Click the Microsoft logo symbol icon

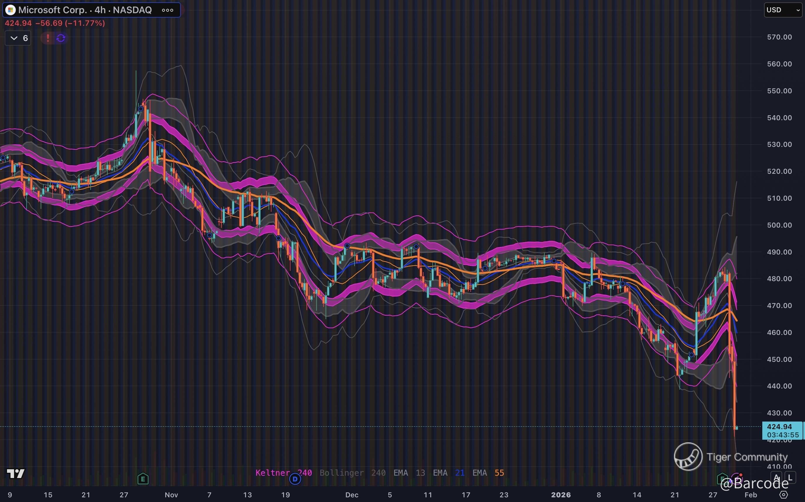pos(10,10)
